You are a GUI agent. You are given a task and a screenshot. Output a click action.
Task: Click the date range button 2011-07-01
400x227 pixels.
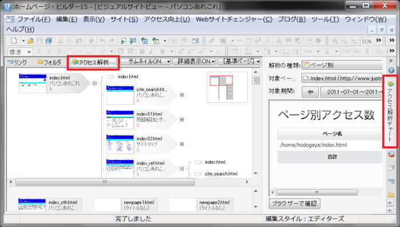(x=351, y=91)
